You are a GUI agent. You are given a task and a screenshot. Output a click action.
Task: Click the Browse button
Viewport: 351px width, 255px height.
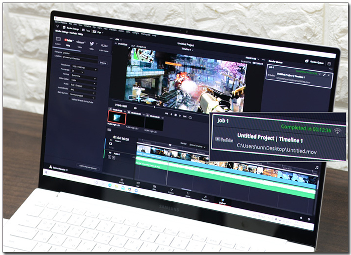[103, 63]
